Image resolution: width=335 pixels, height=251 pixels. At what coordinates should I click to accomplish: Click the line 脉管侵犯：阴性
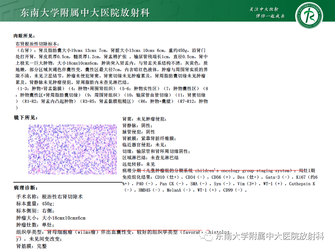[x=139, y=132]
